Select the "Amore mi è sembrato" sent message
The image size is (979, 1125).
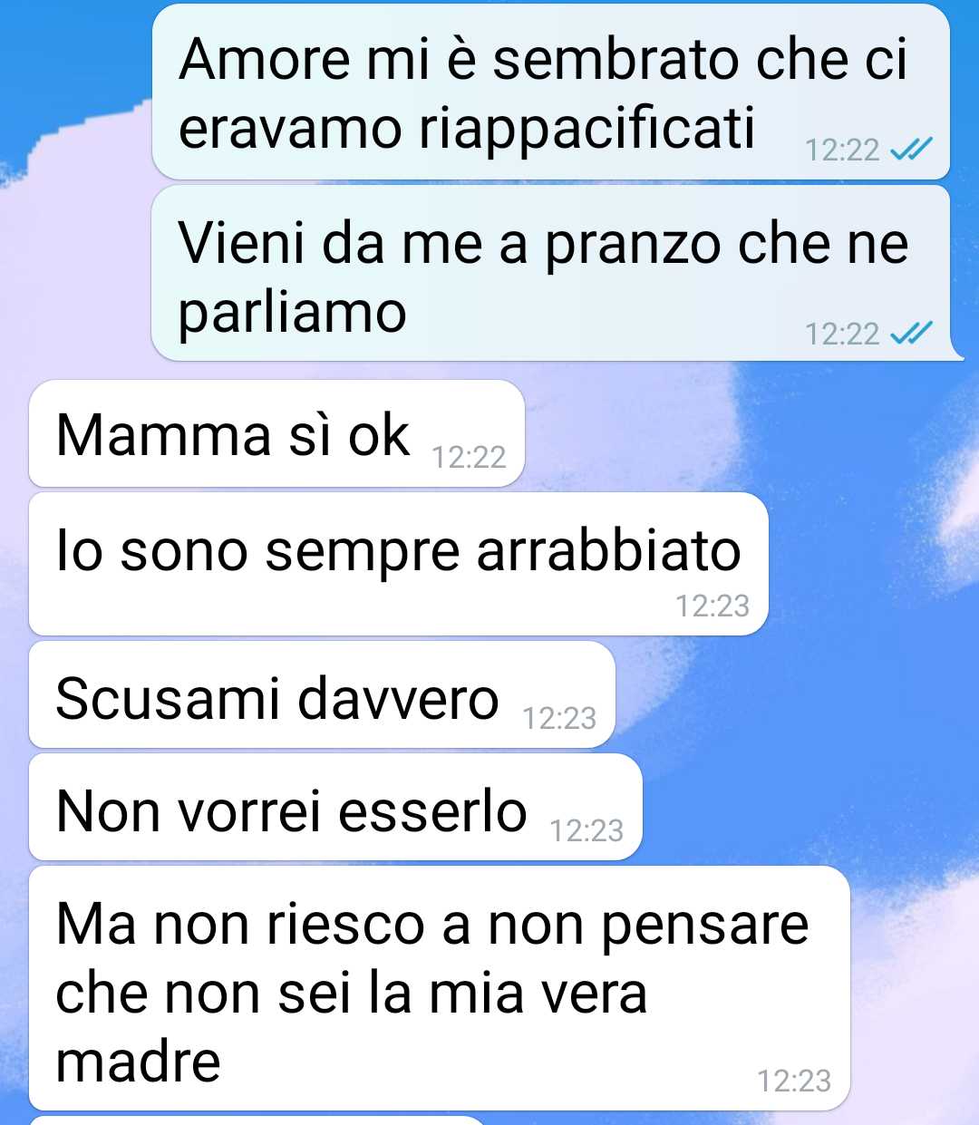tap(551, 92)
